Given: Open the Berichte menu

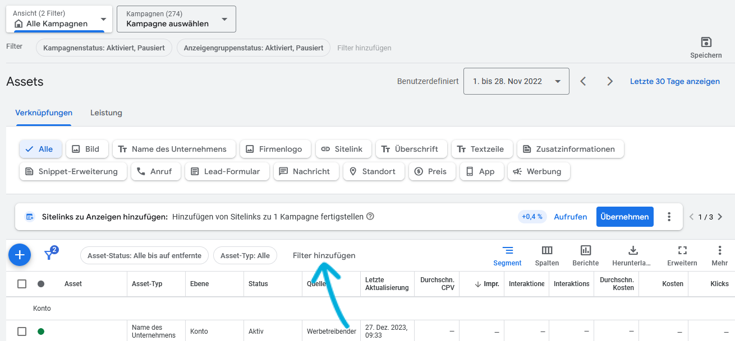Looking at the screenshot, I should coord(586,256).
